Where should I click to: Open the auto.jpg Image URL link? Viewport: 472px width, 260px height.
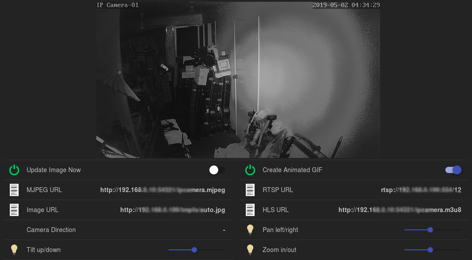pos(173,210)
